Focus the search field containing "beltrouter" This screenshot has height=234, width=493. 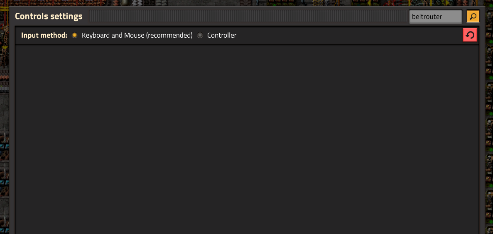coord(436,17)
